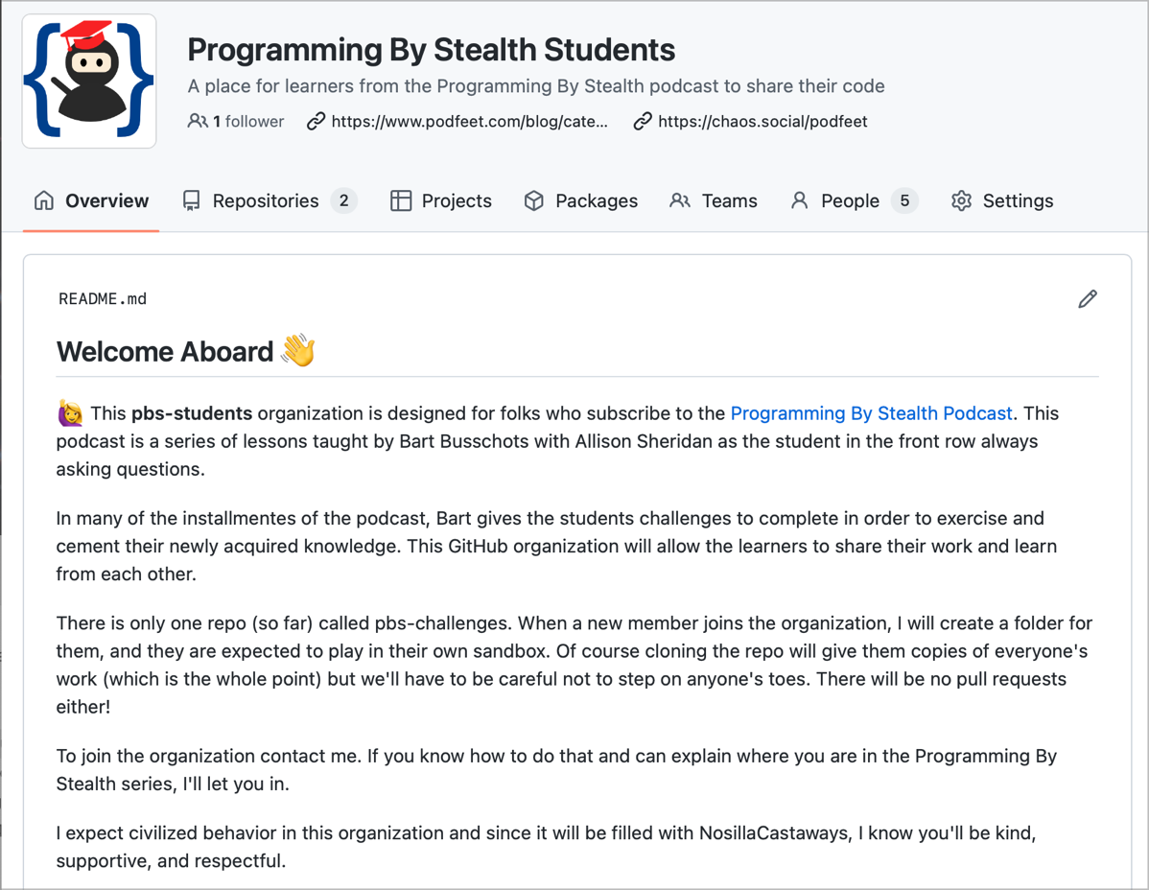This screenshot has width=1149, height=890.
Task: Click the Programming By Stealth Students title
Action: pos(431,50)
